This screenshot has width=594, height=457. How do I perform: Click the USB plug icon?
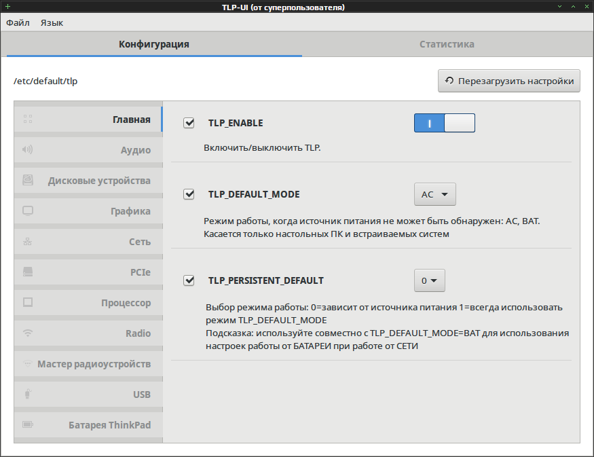tap(28, 394)
